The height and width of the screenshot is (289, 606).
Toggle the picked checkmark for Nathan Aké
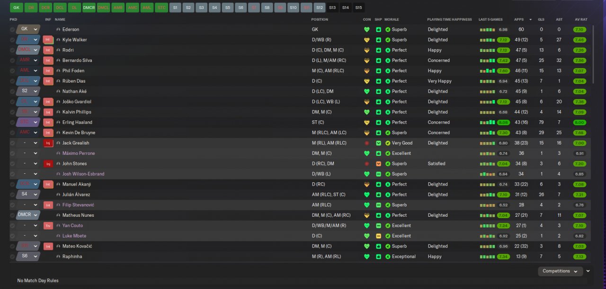[x=12, y=92]
